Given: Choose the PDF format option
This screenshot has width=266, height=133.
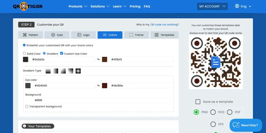Looking at the screenshot, I should (x=230, y=112).
